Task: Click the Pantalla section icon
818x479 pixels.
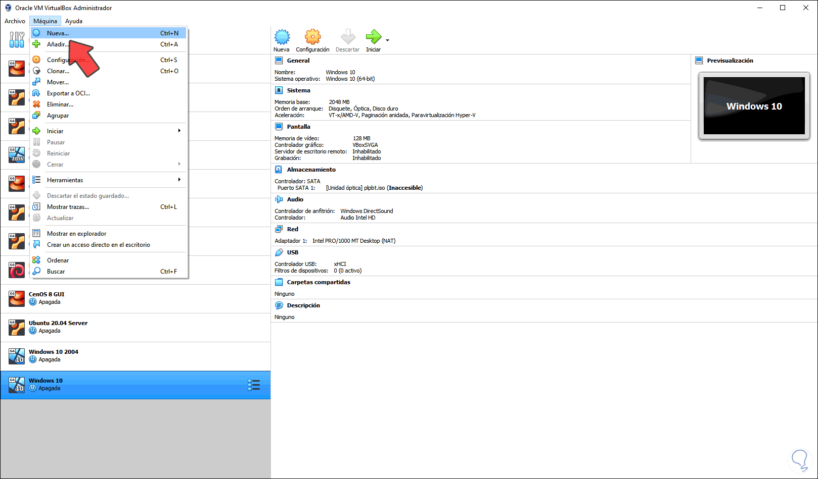Action: click(279, 127)
